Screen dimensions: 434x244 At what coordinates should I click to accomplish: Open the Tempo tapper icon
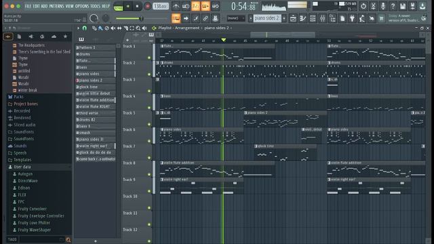362,18
